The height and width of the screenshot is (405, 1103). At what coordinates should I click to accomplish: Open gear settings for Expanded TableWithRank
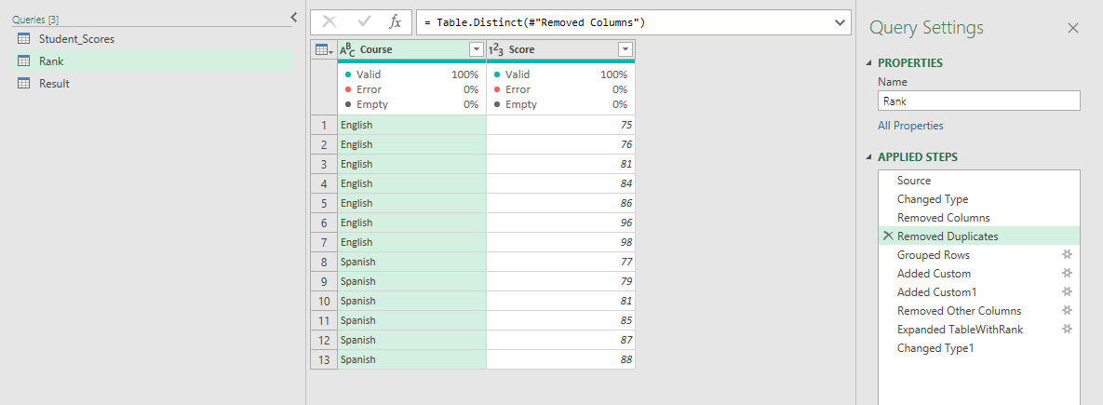pyautogui.click(x=1068, y=330)
